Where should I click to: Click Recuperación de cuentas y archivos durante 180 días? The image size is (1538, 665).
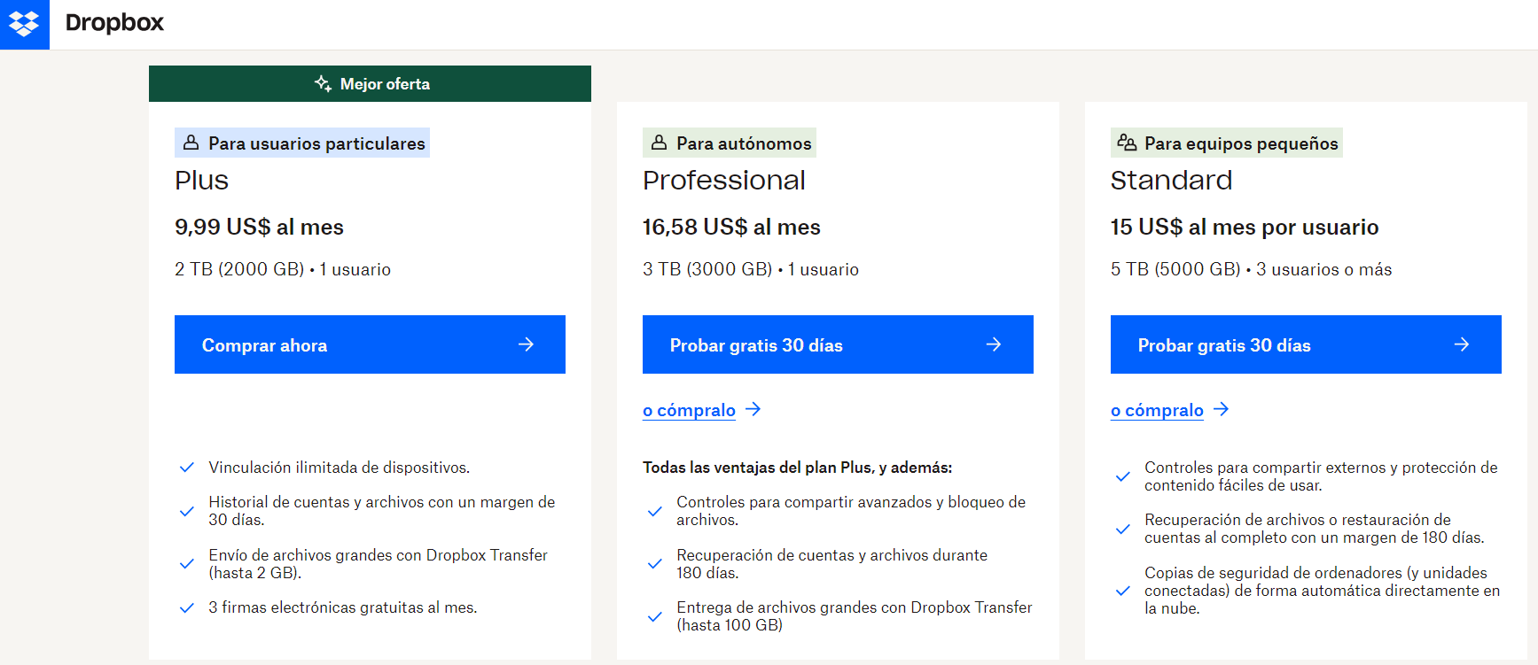point(832,564)
